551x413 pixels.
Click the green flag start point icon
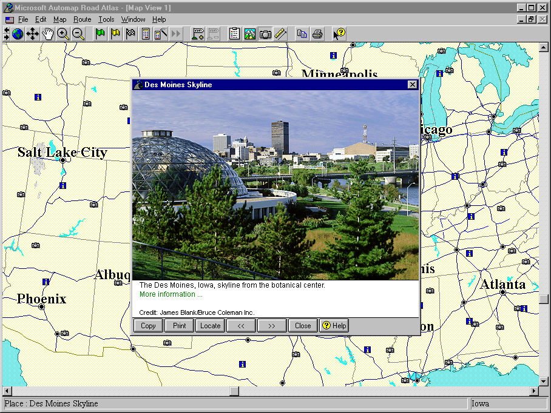coord(100,34)
